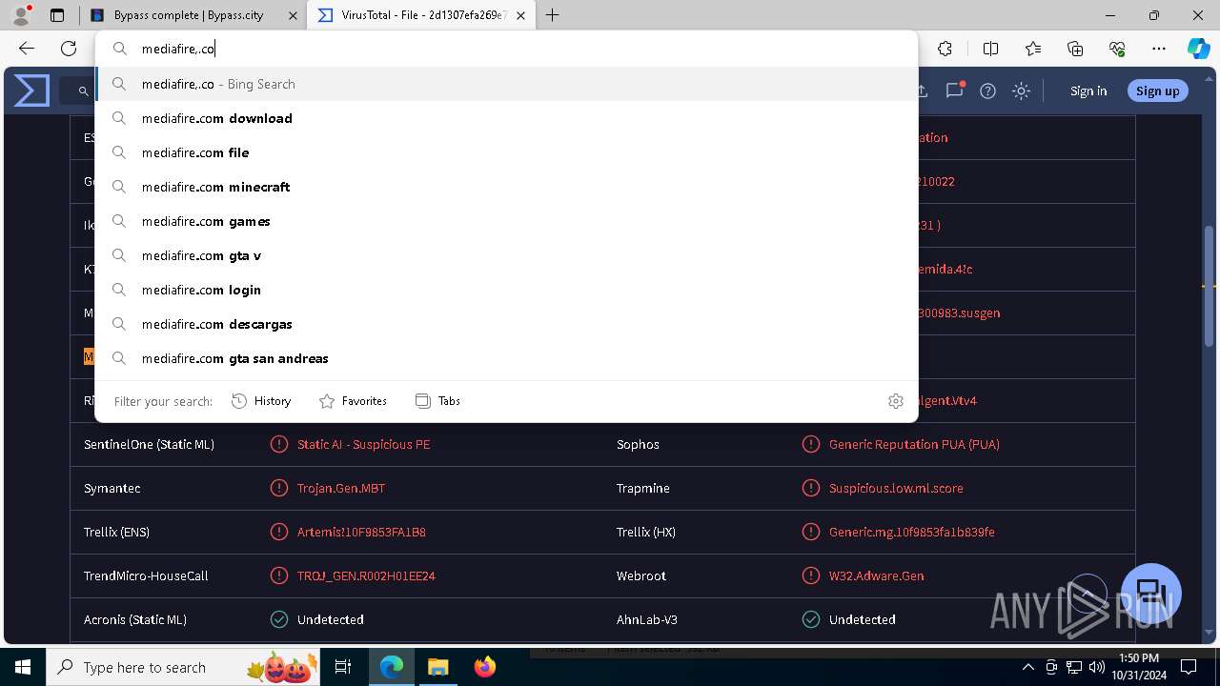Click Trellix (HX) Generic.mg detection
Viewport: 1220px width, 686px height.
pos(912,532)
